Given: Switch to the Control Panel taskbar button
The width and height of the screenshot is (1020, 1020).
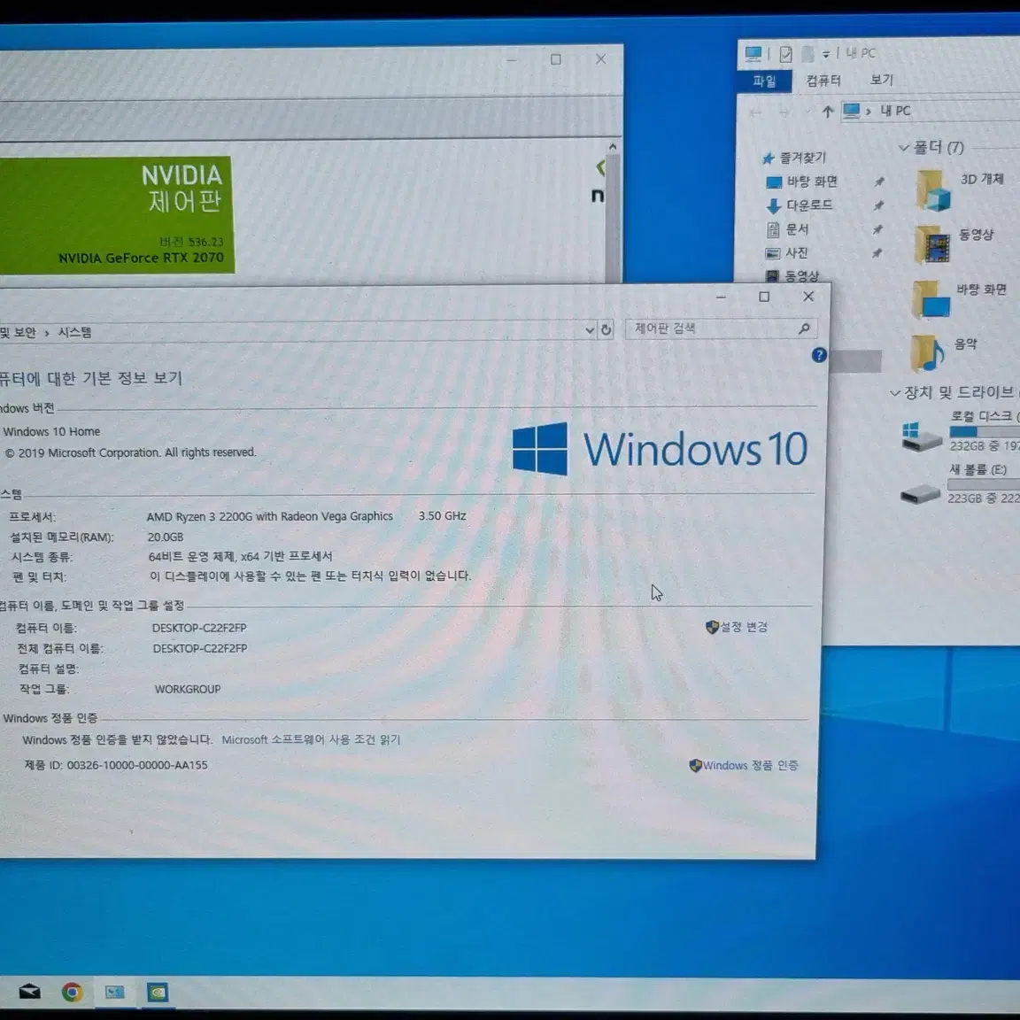Looking at the screenshot, I should (x=114, y=992).
